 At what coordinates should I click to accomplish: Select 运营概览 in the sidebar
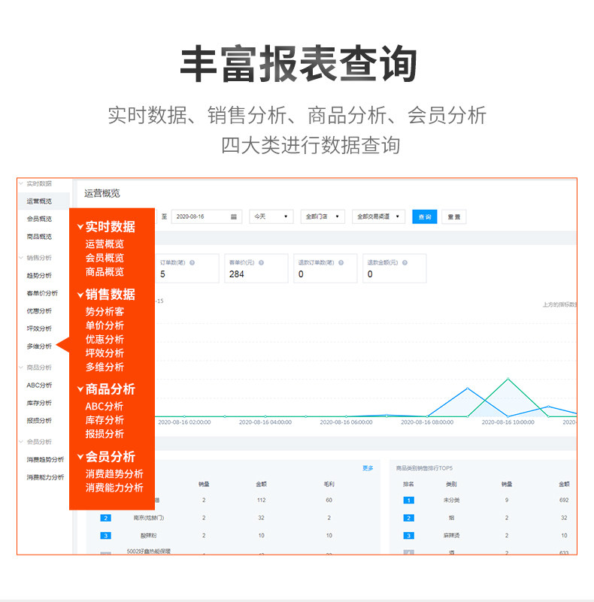pyautogui.click(x=39, y=201)
